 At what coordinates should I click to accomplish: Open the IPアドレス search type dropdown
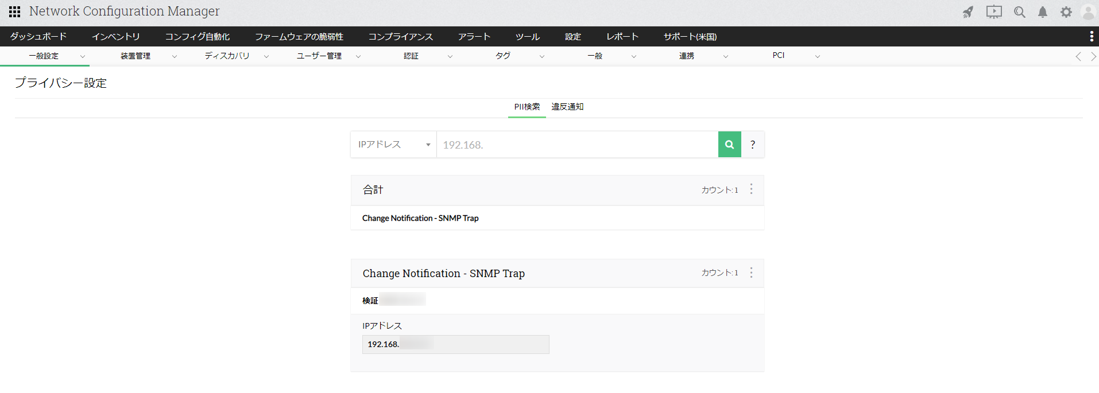pyautogui.click(x=394, y=145)
